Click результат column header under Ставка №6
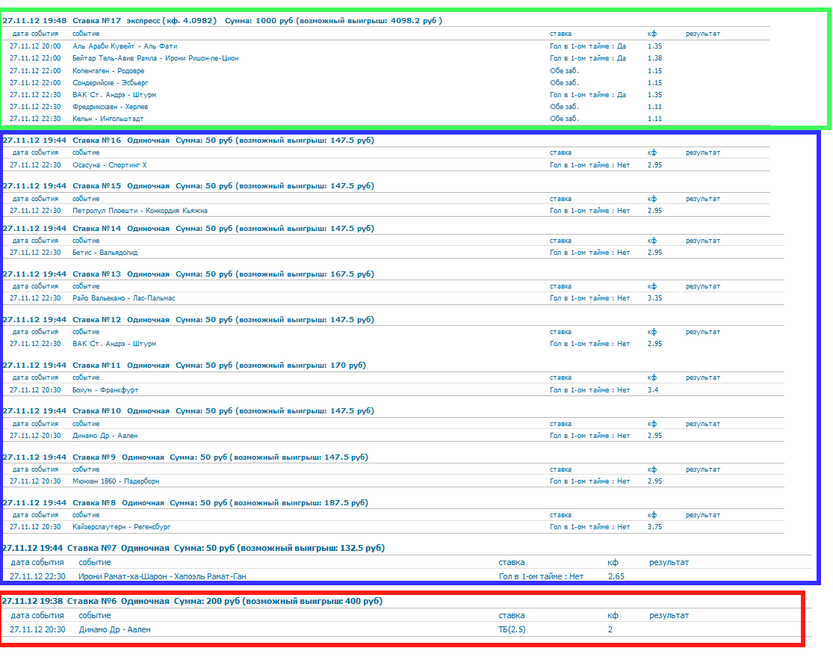Viewport: 833px width, 663px height. [669, 616]
